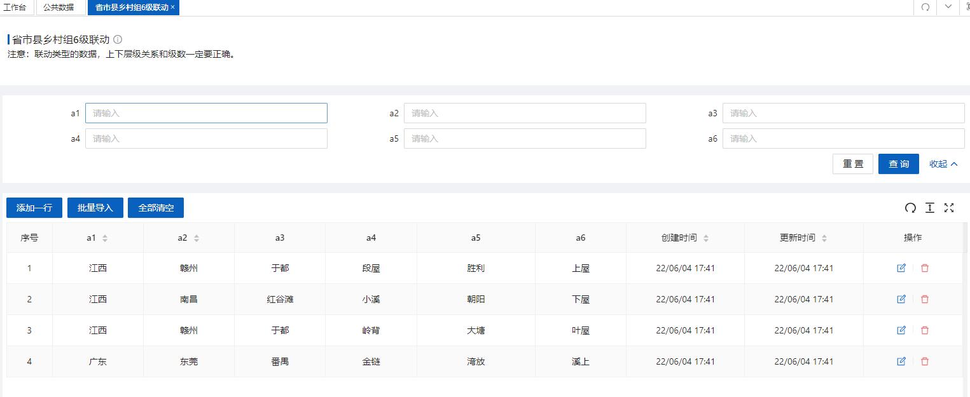Close the 省市县乡村组6级联动 tab
This screenshot has height=397, width=970.
pos(172,7)
